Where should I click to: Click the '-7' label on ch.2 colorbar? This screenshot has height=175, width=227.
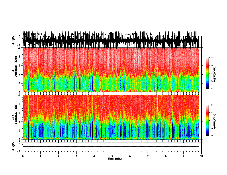pos(212,136)
